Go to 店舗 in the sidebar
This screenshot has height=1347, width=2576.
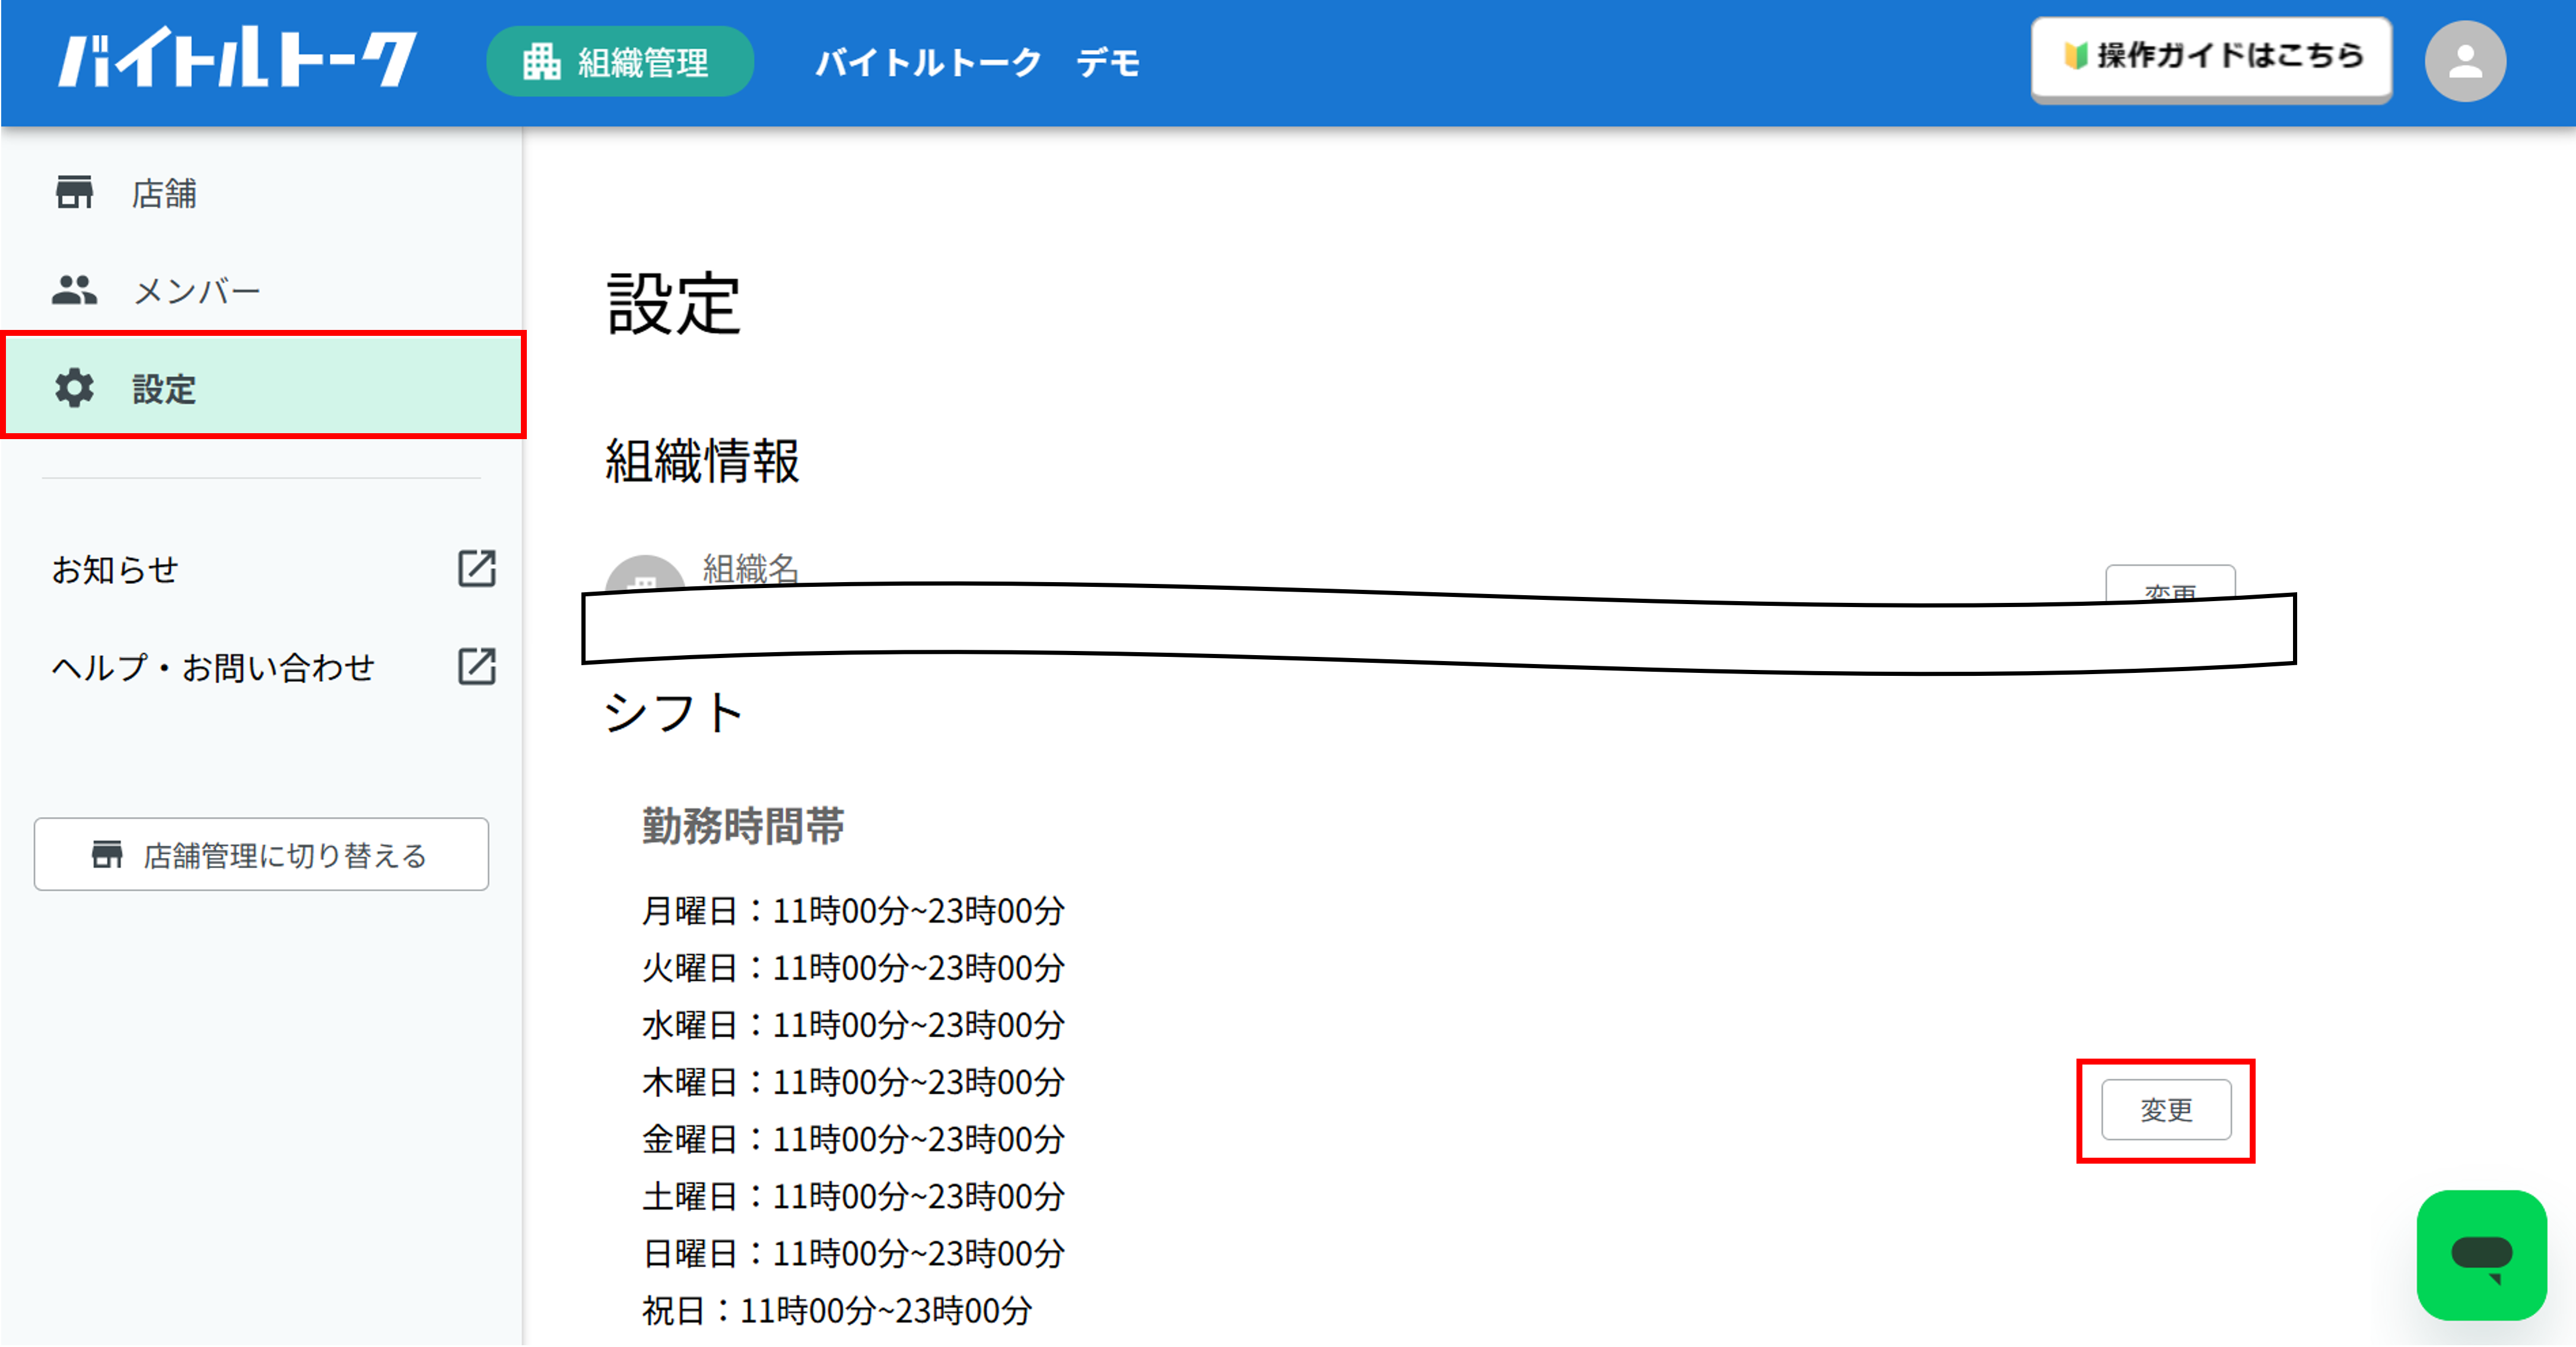click(262, 192)
